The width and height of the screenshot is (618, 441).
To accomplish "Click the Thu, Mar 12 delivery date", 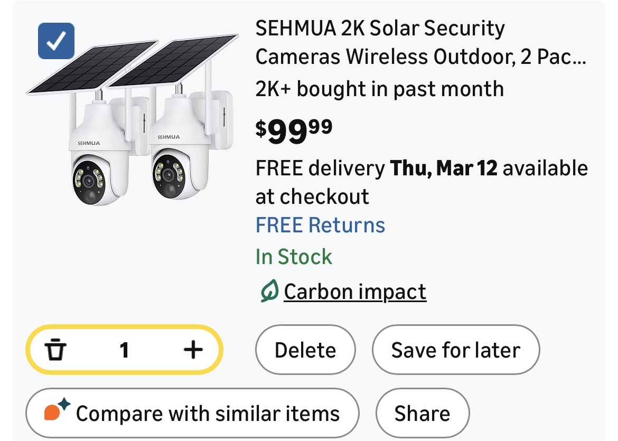I will point(444,168).
